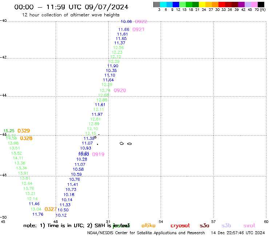Click the wave height value 11.41

pos(73,184)
